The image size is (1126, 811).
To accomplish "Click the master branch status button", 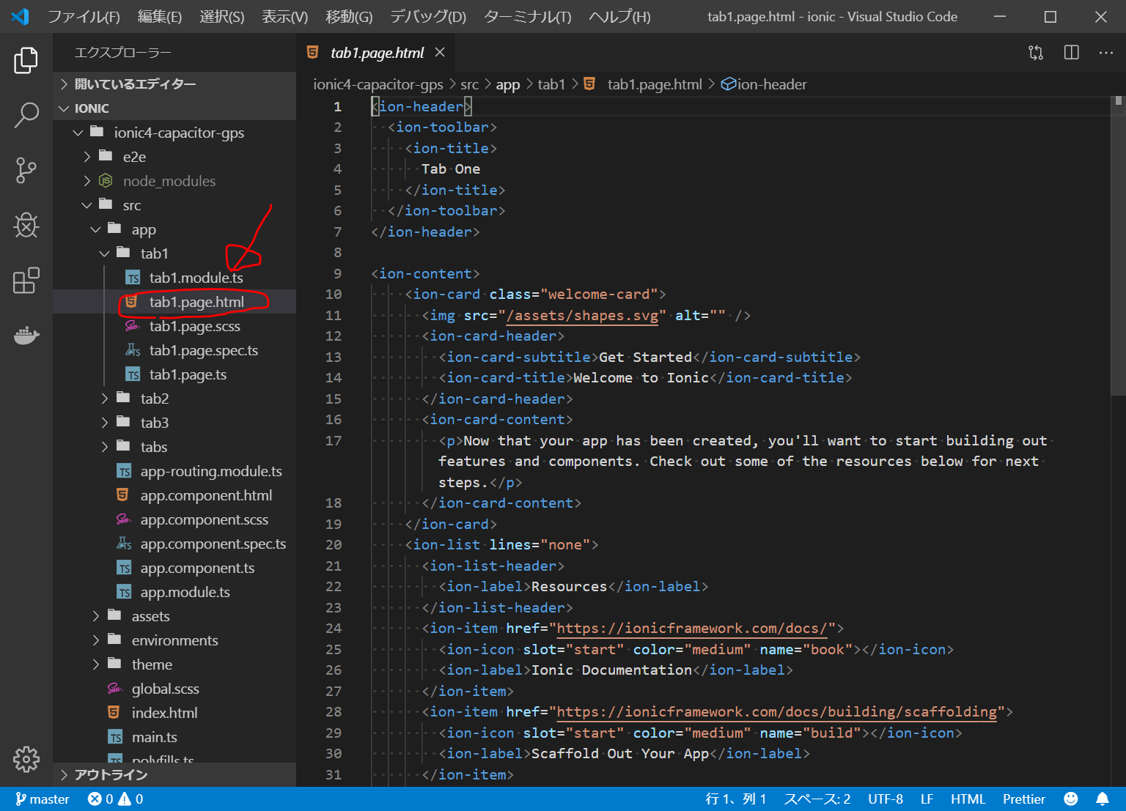I will tap(43, 799).
